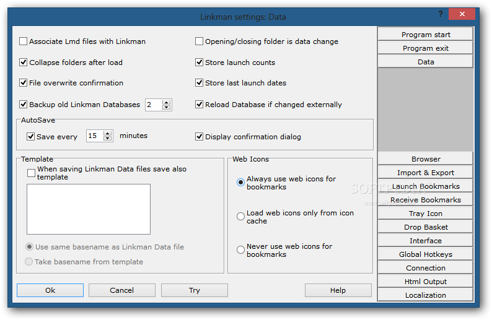Viewport: 492px width, 320px height.
Task: Click the backup count field showing 2
Action: [154, 105]
